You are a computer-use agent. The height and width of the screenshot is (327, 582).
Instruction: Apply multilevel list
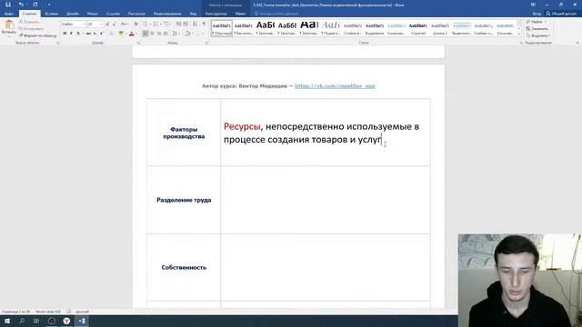(x=167, y=25)
